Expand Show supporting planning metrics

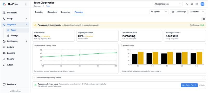tap(119, 78)
